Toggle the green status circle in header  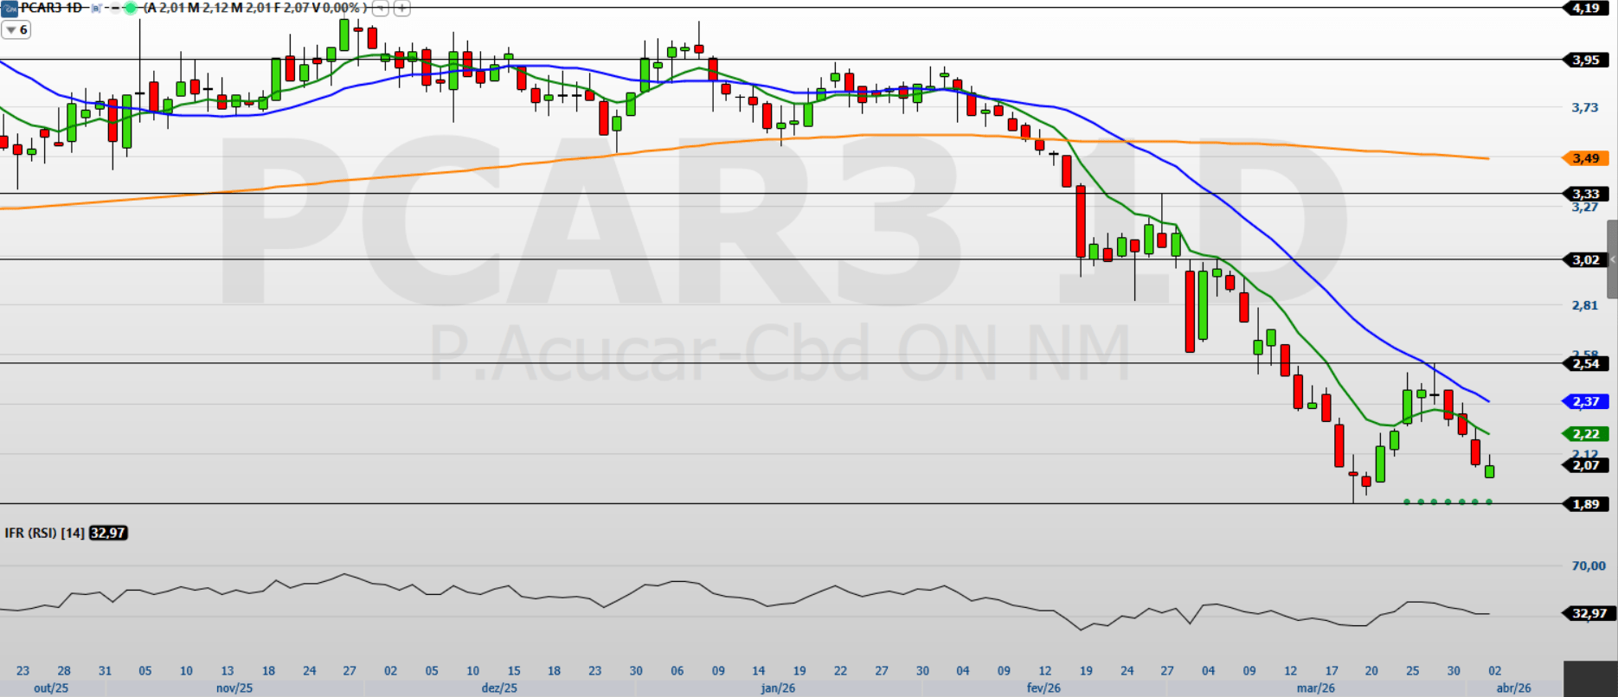[x=131, y=8]
